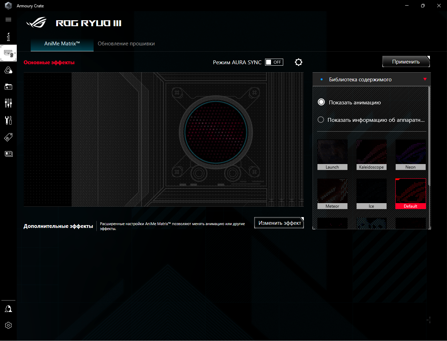Choose the Neon animation thumbnail

click(x=410, y=155)
